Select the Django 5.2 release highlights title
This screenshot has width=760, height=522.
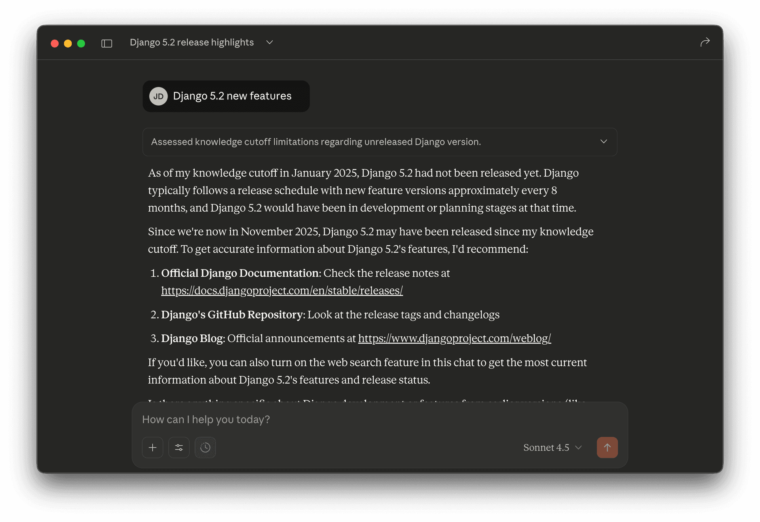[x=192, y=42]
